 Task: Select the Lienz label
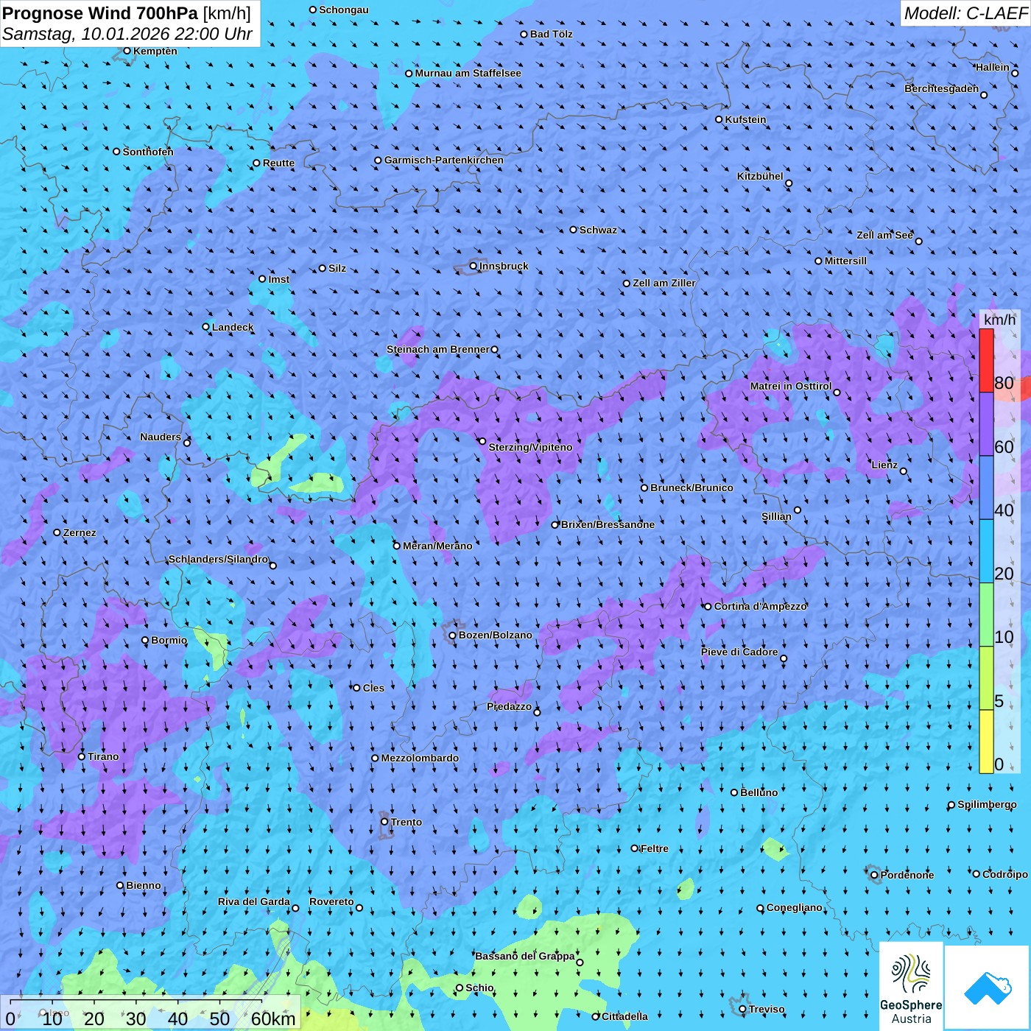(884, 465)
